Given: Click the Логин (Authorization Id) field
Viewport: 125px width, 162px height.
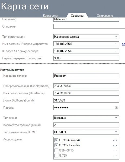Looking at the screenshot, I should (86, 100).
